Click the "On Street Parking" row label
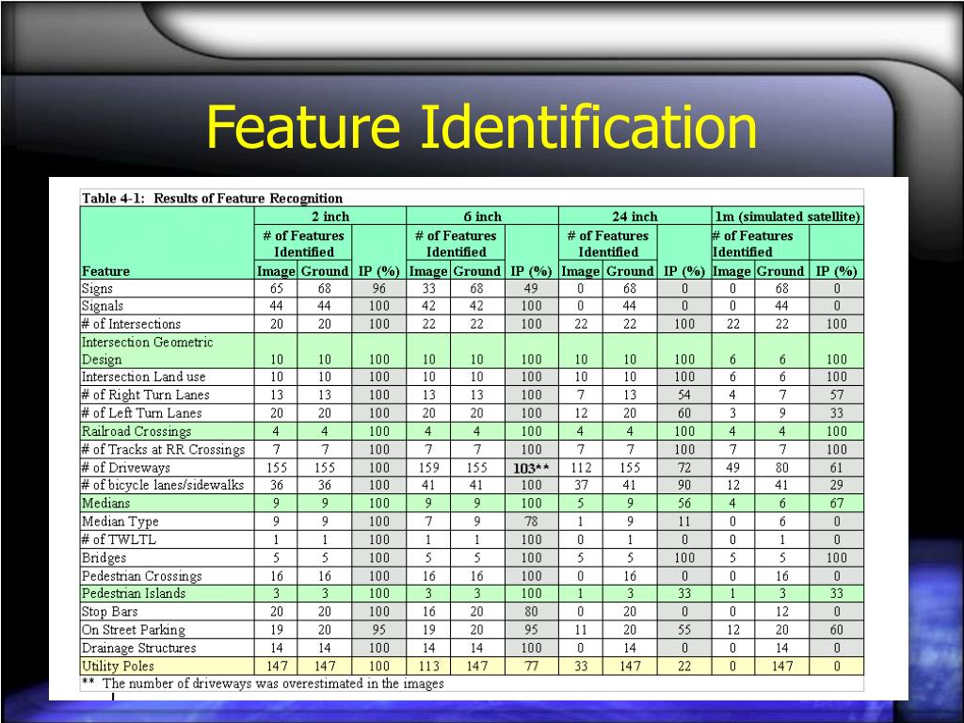The image size is (964, 723). click(x=134, y=630)
